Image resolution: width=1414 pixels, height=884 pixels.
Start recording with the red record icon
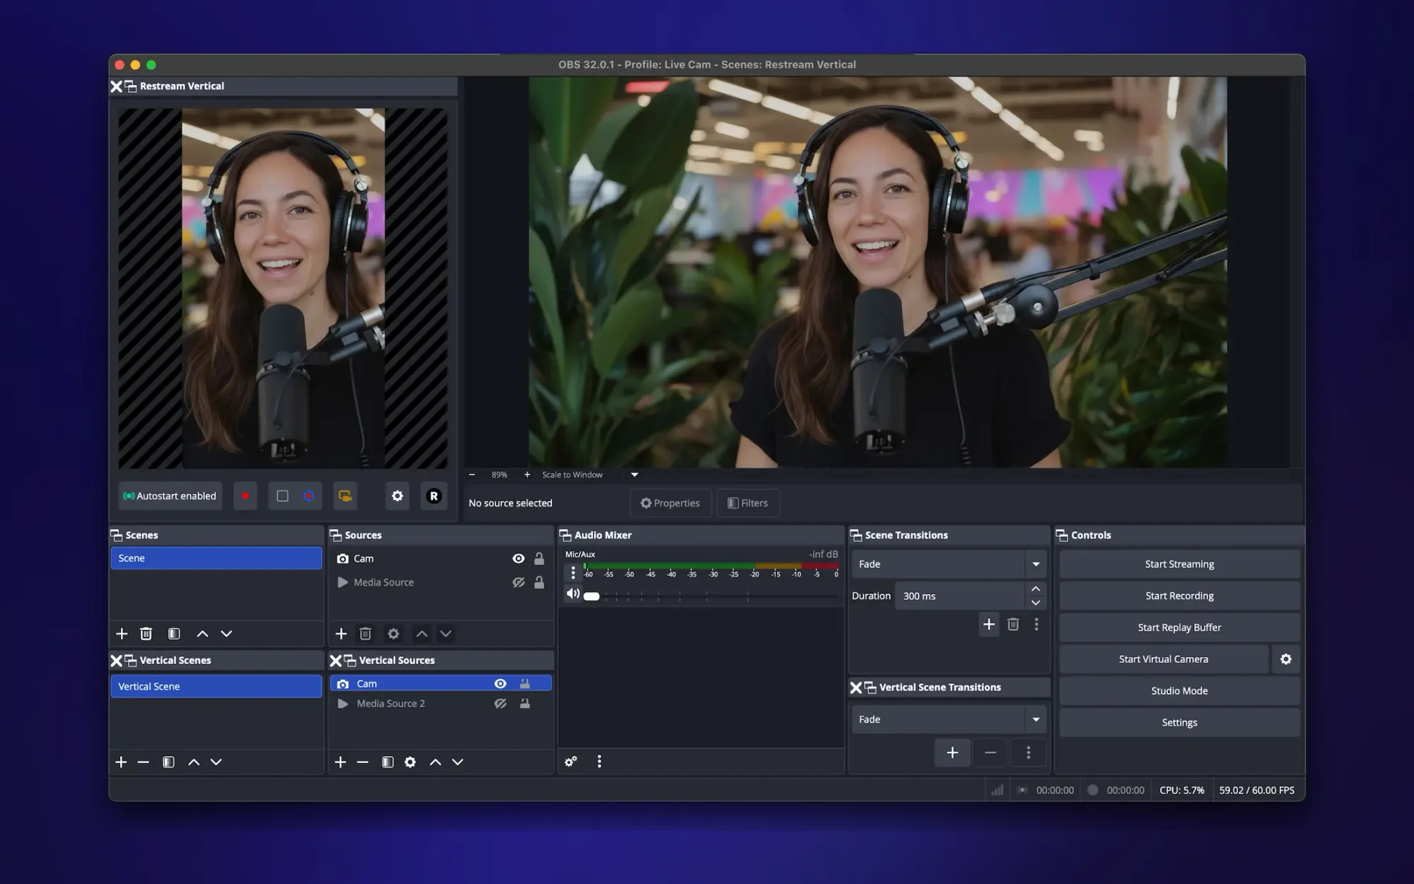point(245,496)
